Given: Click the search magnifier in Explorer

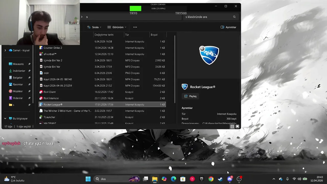Looking at the screenshot, I should (x=234, y=17).
